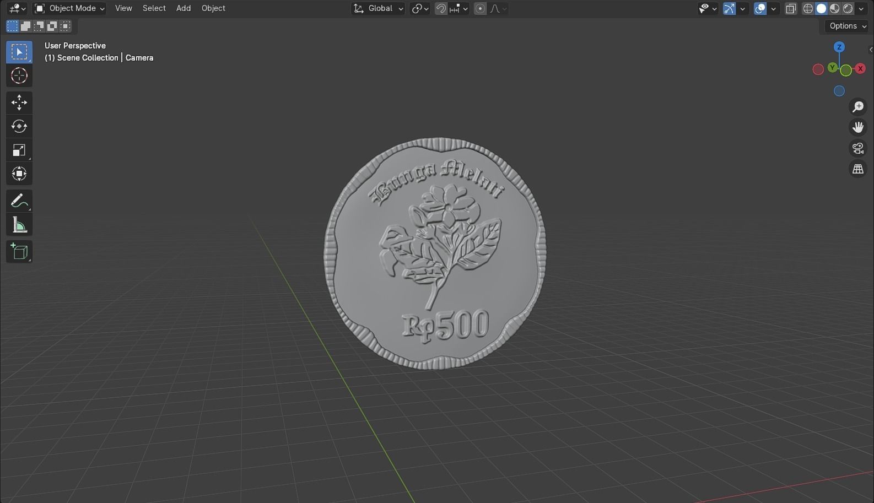Select the Rotate tool
Viewport: 874px width, 503px height.
pos(19,126)
